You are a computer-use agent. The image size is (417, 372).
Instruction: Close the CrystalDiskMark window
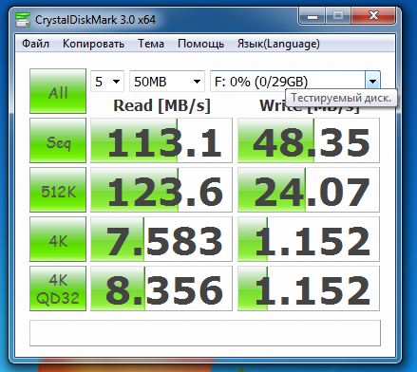coord(373,16)
